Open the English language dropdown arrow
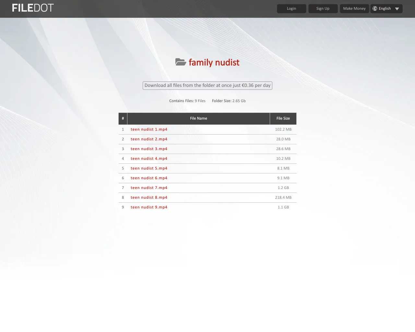415x332 pixels. point(397,9)
